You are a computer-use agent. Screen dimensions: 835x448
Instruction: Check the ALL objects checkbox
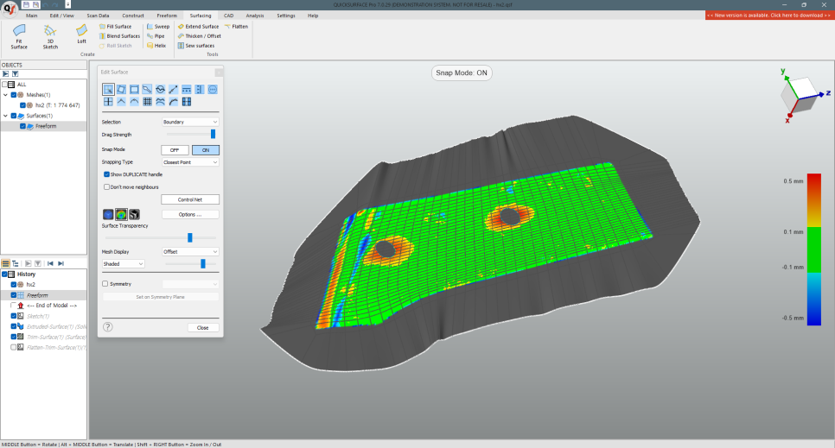(5, 84)
